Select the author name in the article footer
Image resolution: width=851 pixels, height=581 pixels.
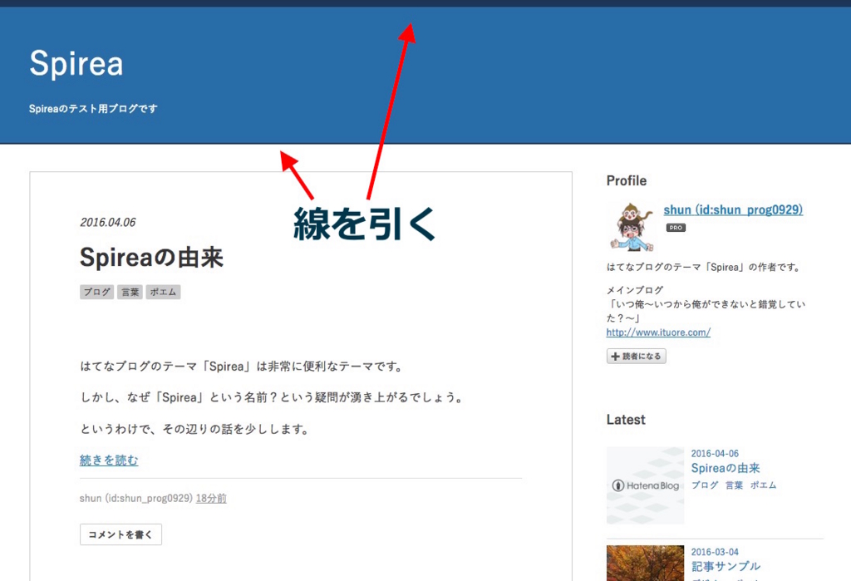click(x=135, y=499)
